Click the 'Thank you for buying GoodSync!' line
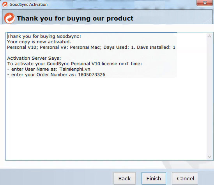214x185 pixels. [x=44, y=36]
